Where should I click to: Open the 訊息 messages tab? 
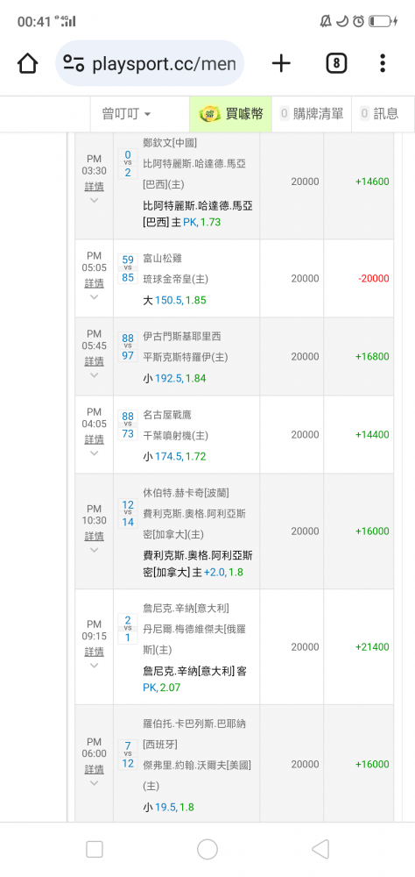(380, 114)
